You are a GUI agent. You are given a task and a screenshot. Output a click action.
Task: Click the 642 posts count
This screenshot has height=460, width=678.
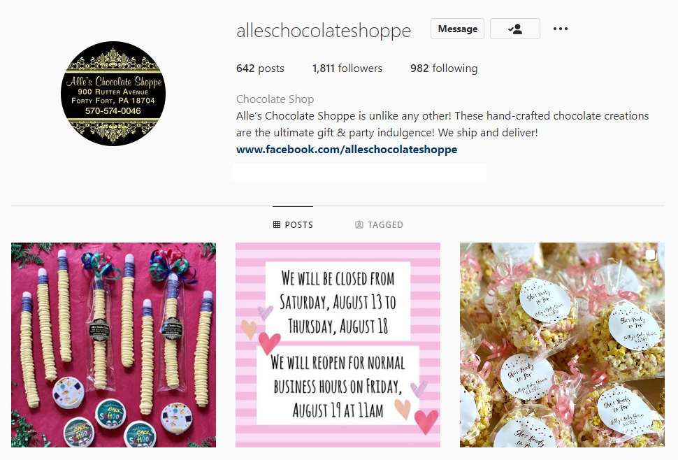pyautogui.click(x=260, y=69)
